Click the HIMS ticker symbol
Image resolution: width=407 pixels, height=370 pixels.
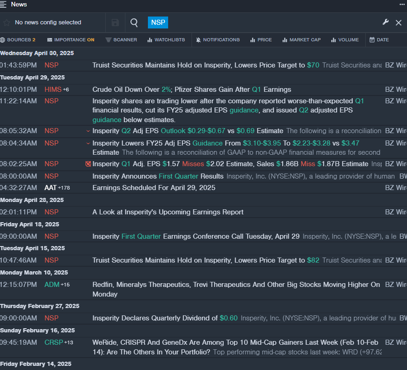click(53, 90)
